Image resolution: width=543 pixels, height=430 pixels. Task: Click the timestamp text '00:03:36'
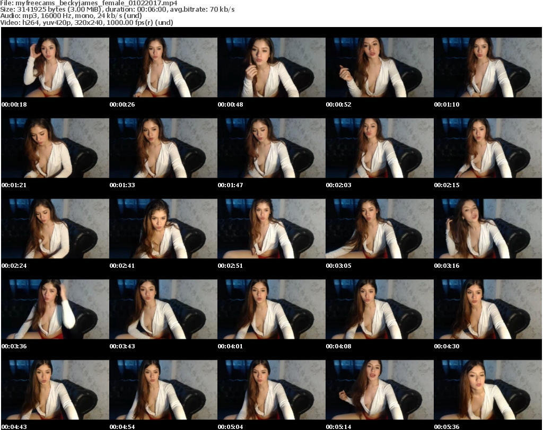pyautogui.click(x=14, y=346)
